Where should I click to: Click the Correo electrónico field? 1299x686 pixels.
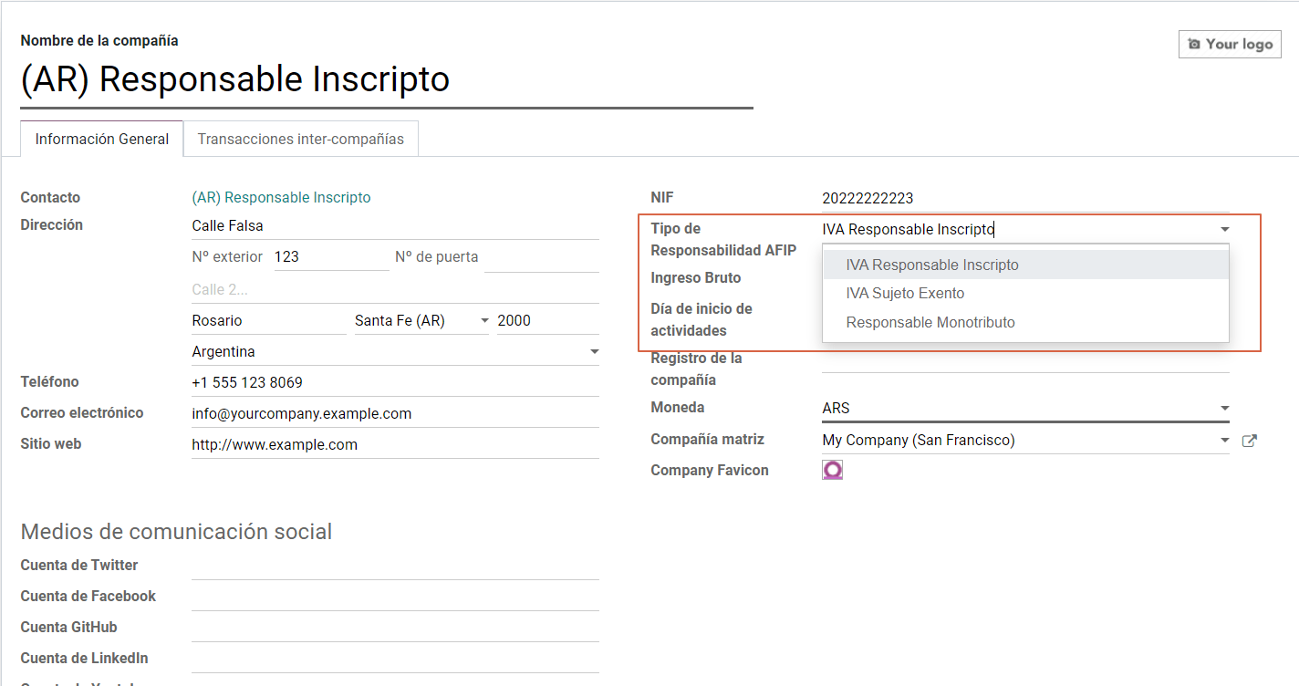(x=394, y=413)
